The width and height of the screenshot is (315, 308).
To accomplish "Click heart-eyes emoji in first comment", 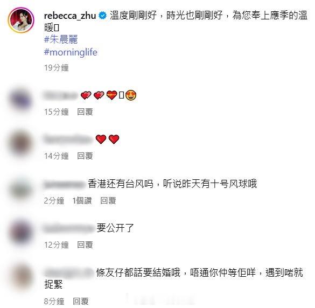I will 131,95.
